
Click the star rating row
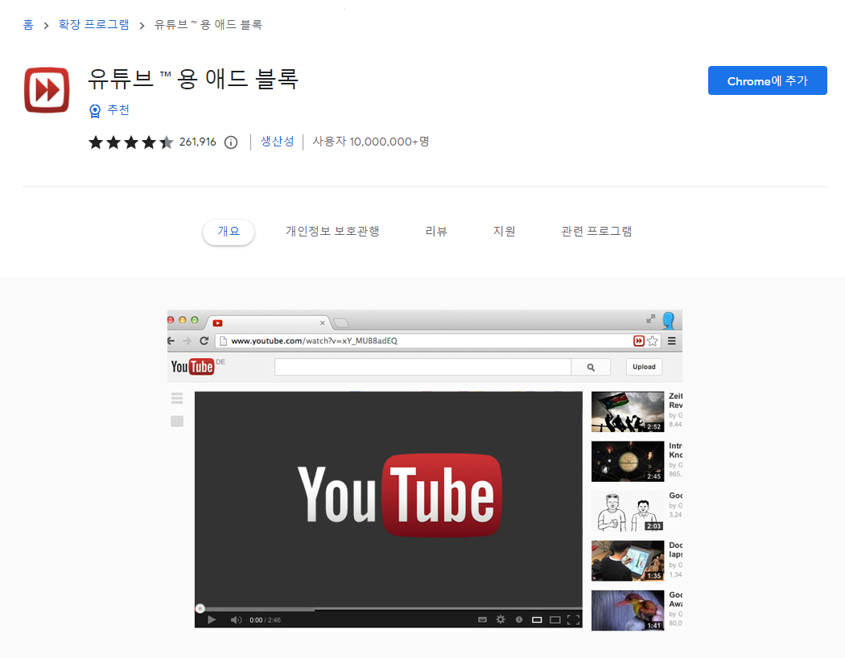[x=131, y=142]
